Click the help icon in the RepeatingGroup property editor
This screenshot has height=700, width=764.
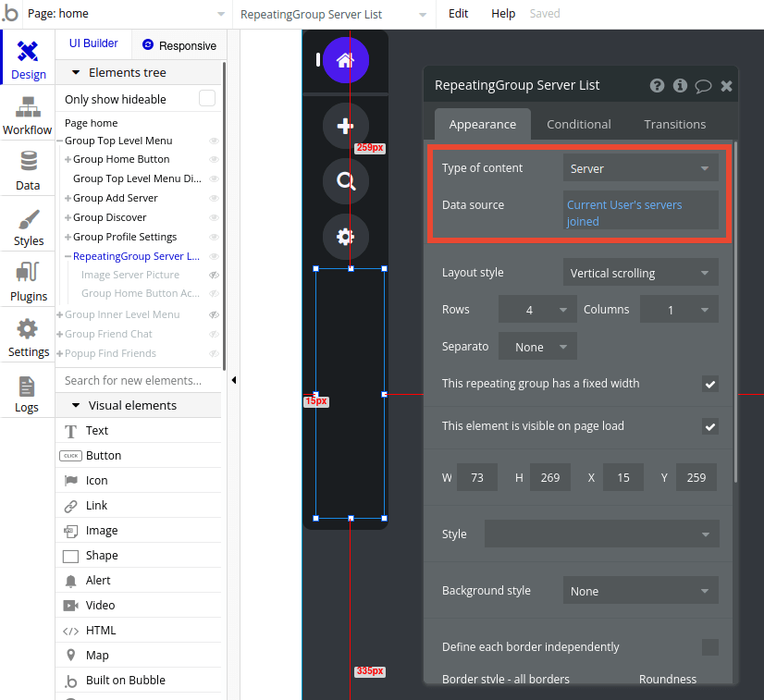pyautogui.click(x=657, y=85)
